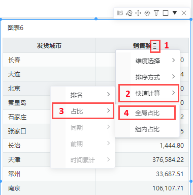Click the column settings icon in toolbar
The width and height of the screenshot is (193, 195).
tap(120, 13)
